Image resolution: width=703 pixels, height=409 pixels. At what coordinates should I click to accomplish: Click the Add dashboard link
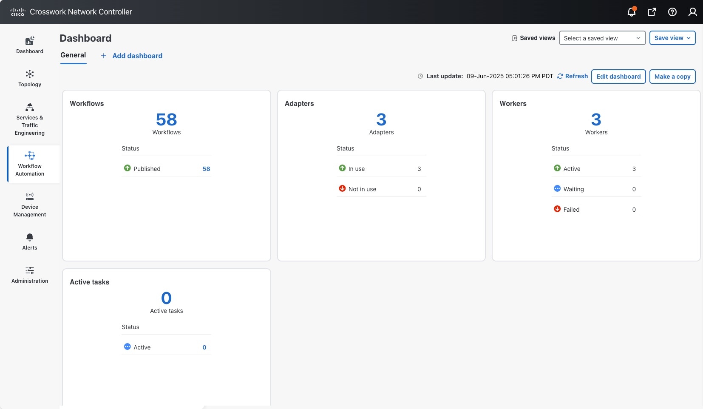click(137, 56)
